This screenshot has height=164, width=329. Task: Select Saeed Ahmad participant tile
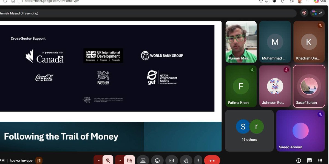click(x=300, y=131)
